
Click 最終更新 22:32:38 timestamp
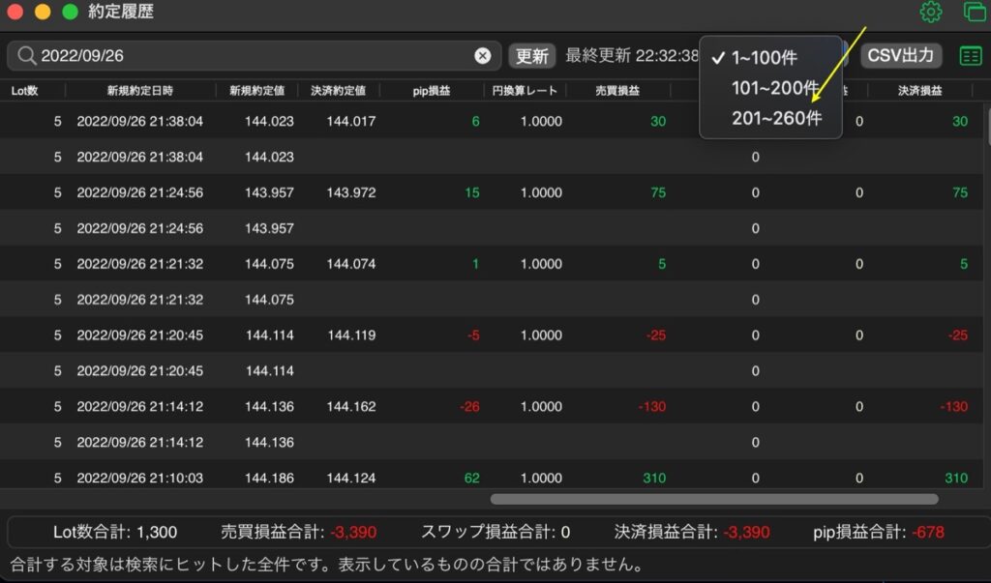(632, 55)
